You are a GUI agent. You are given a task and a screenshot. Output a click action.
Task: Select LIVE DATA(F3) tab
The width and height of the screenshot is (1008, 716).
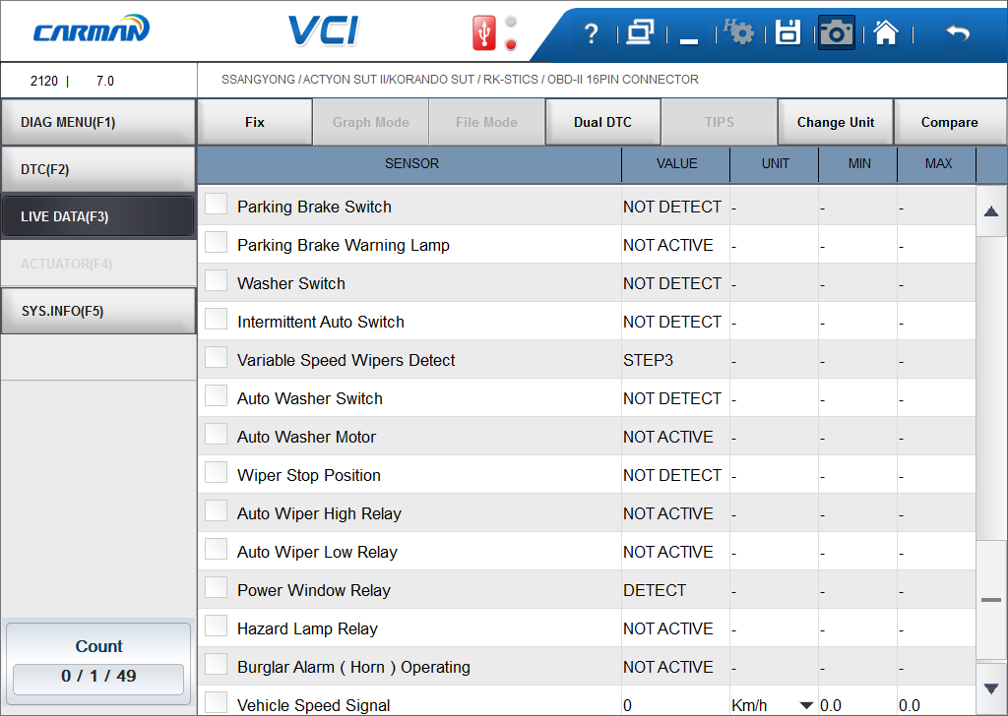click(97, 216)
